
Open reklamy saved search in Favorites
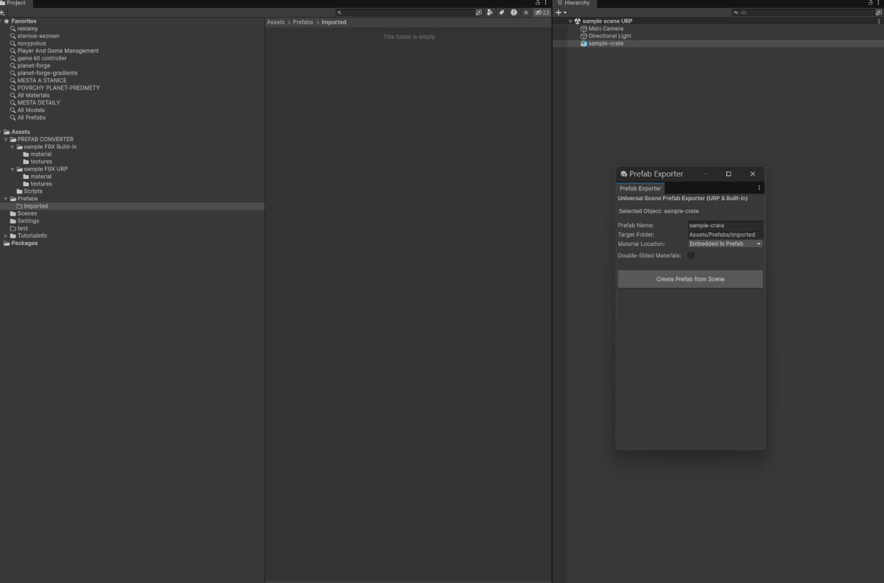[27, 29]
